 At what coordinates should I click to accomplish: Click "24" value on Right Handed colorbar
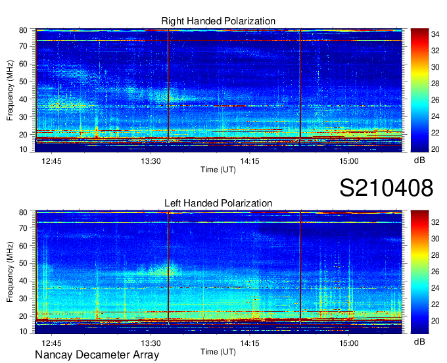435,116
